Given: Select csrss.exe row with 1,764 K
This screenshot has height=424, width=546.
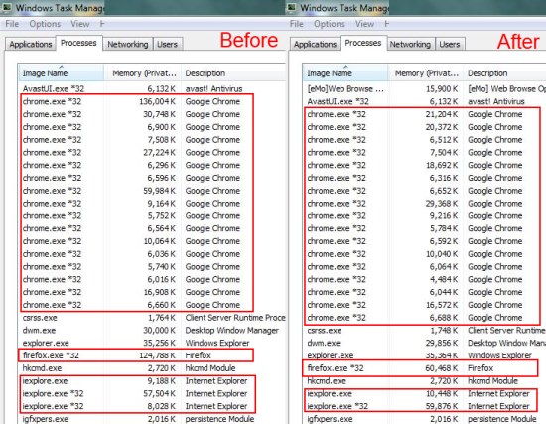Looking at the screenshot, I should pos(152,318).
